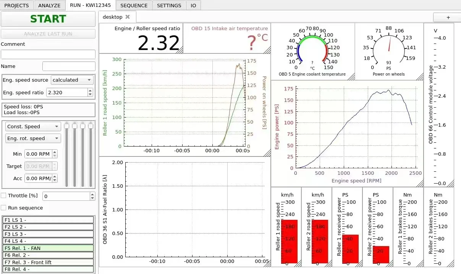Click the Acc RPM input field

pos(38,178)
